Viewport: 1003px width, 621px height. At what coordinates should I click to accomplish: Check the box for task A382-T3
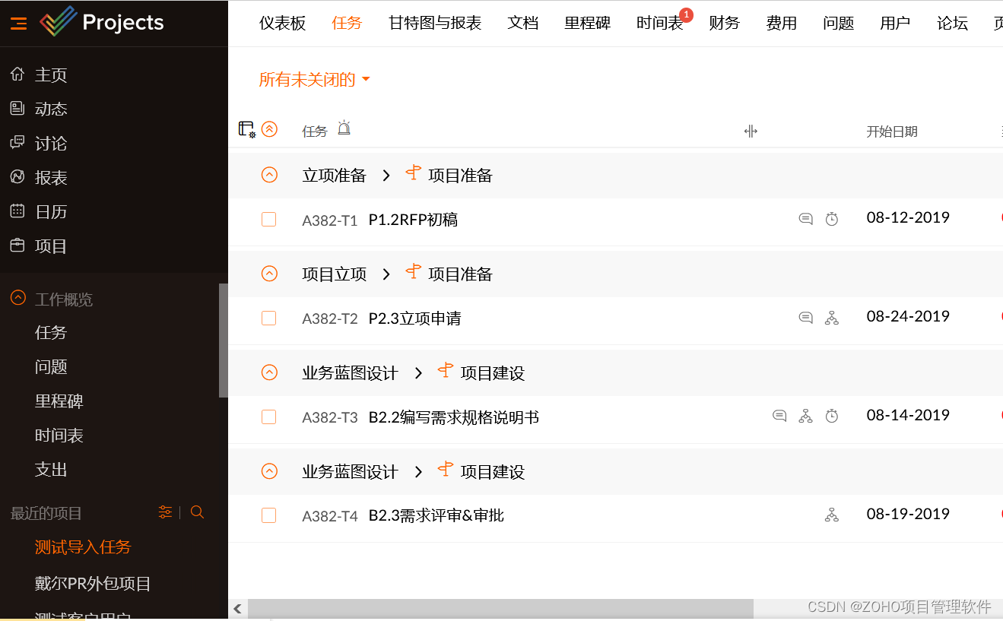pos(268,417)
